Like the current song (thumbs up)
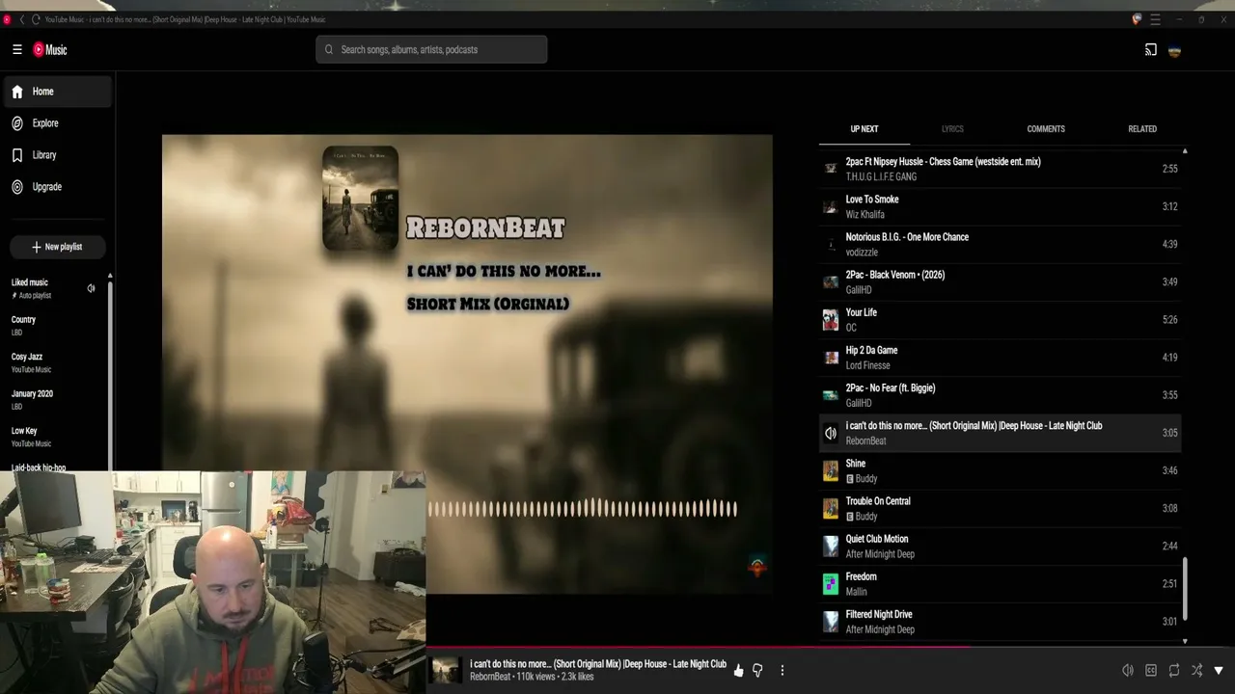 point(738,670)
